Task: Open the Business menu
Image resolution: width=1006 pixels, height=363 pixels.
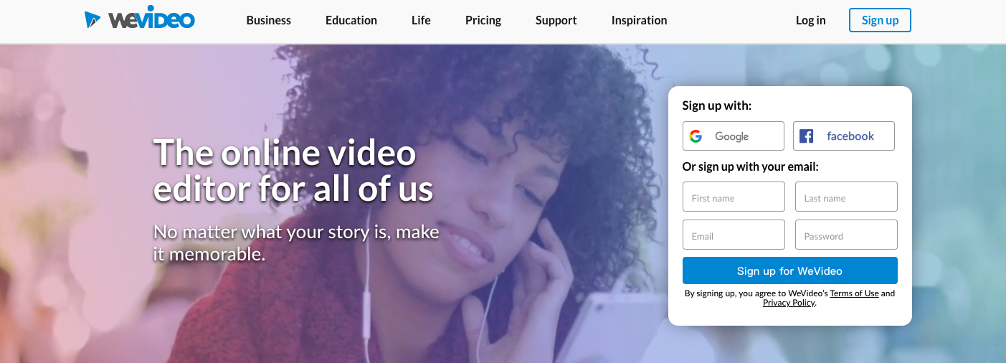Action: point(269,20)
